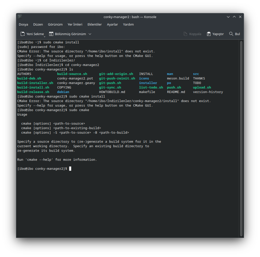Viewport: 260px width, 257px height.
Task: Click the Konsole window icon in titlebar
Action: 20,17
